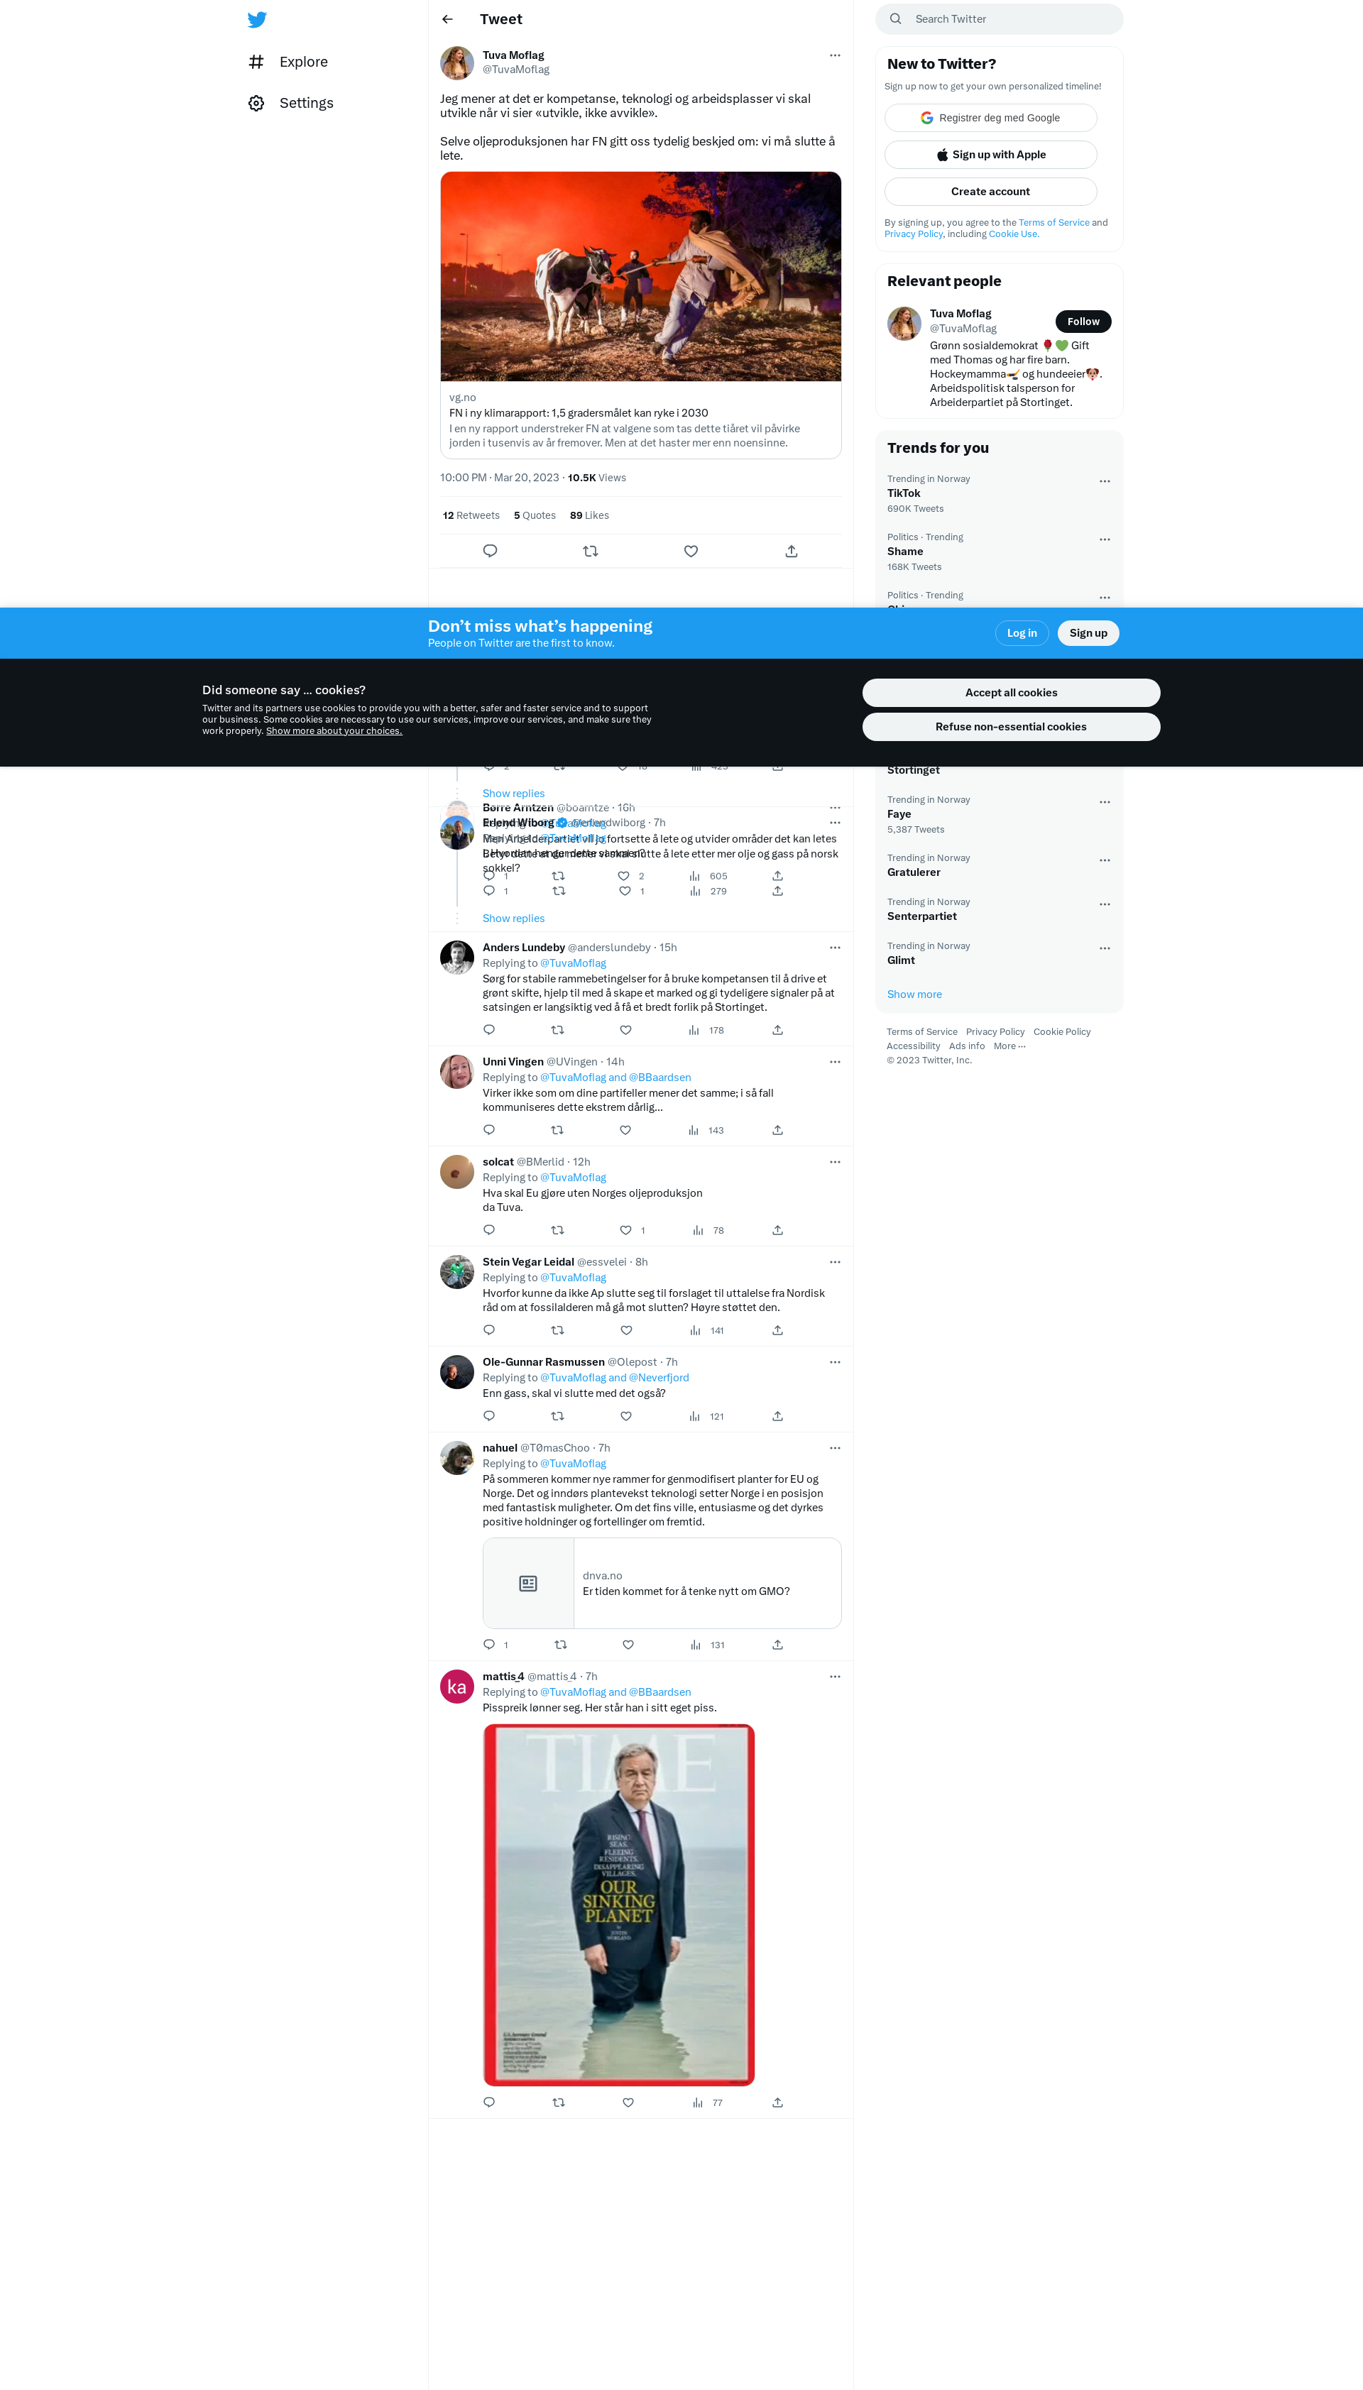The image size is (1363, 2390).
Task: Refuse non-essential cookies
Action: click(1010, 727)
